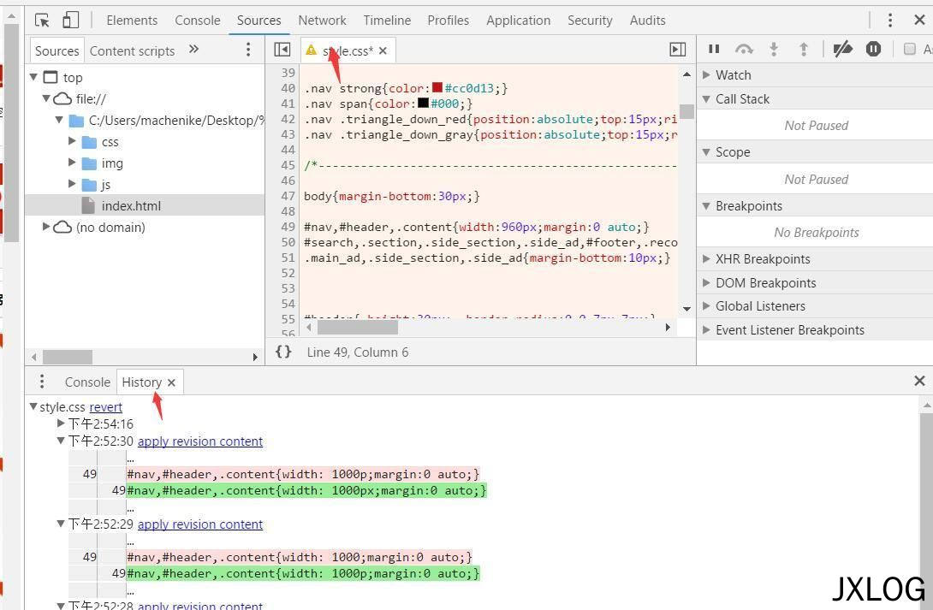Viewport: 933px width, 610px height.
Task: Toggle the device toolbar icon
Action: [70, 21]
